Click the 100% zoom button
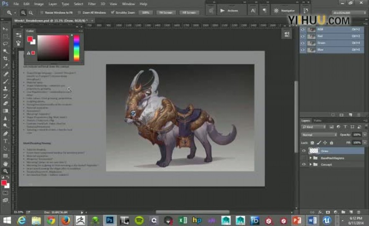 (146, 13)
